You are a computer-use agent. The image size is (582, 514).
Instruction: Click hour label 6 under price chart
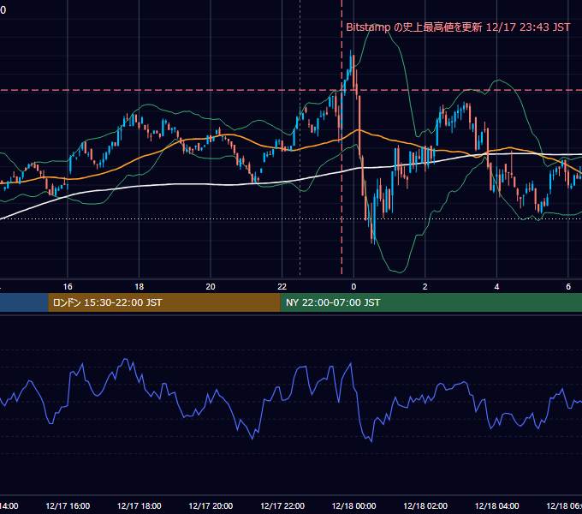click(568, 287)
